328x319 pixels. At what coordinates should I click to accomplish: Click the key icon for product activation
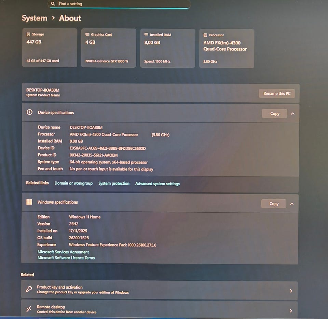click(x=29, y=289)
